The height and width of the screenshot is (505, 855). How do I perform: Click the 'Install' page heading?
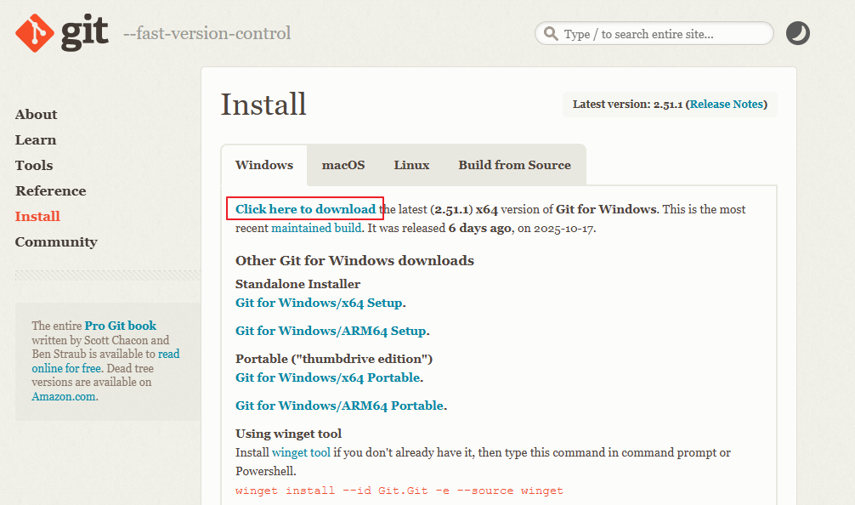coord(263,105)
